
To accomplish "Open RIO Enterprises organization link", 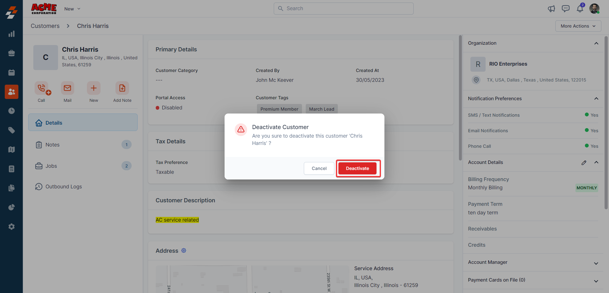I will click(508, 64).
